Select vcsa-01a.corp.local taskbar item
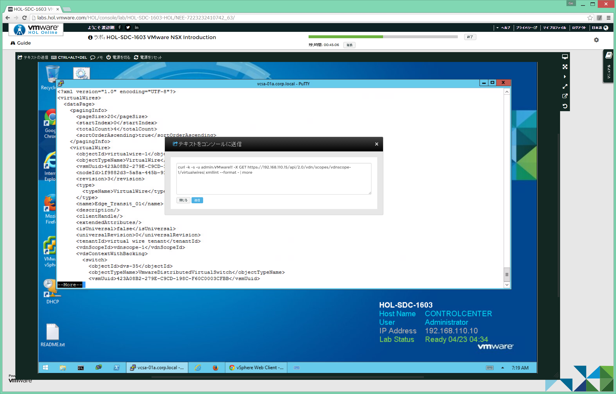This screenshot has width=616, height=394. click(x=157, y=368)
